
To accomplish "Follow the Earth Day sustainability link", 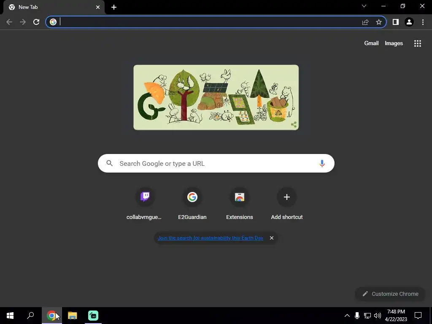I will point(210,238).
